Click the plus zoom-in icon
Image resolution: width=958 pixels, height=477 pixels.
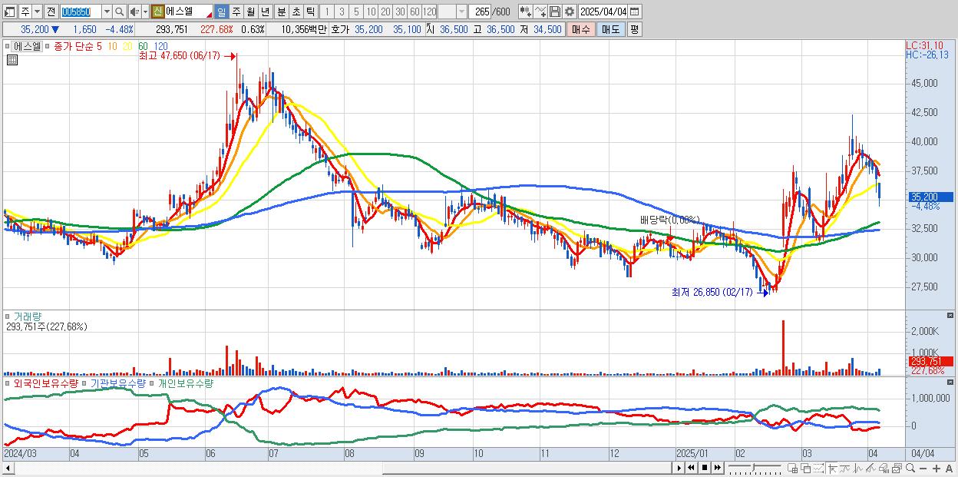(937, 469)
